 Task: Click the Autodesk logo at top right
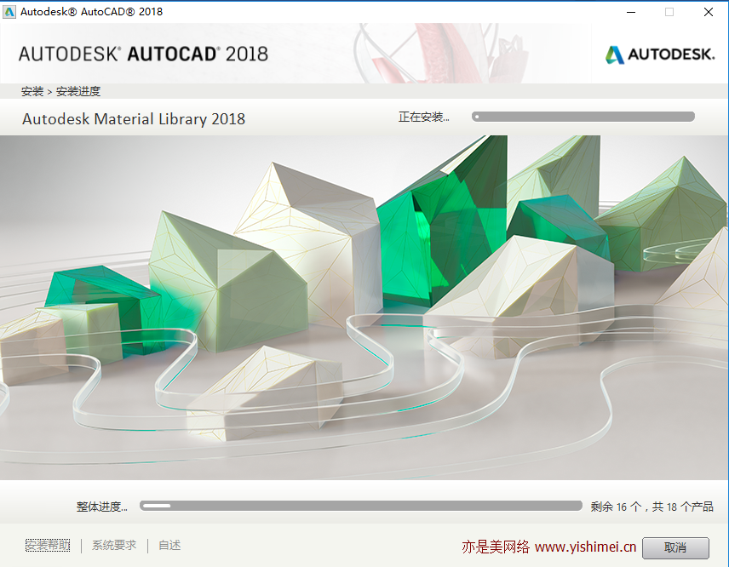click(x=660, y=54)
